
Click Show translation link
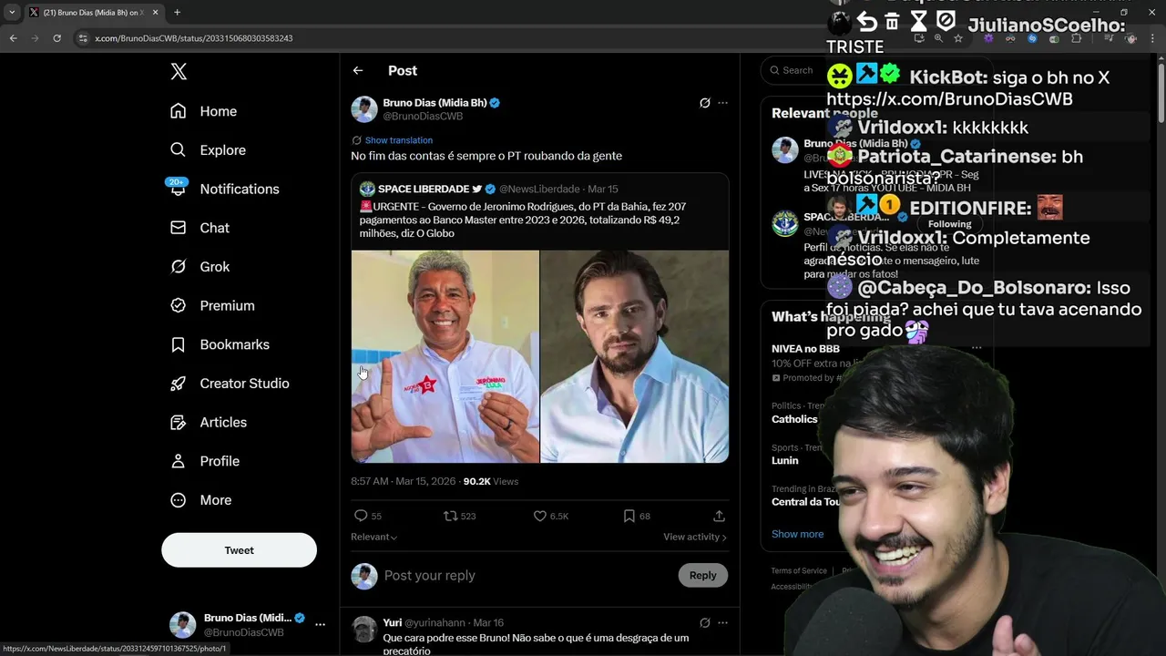pos(399,140)
